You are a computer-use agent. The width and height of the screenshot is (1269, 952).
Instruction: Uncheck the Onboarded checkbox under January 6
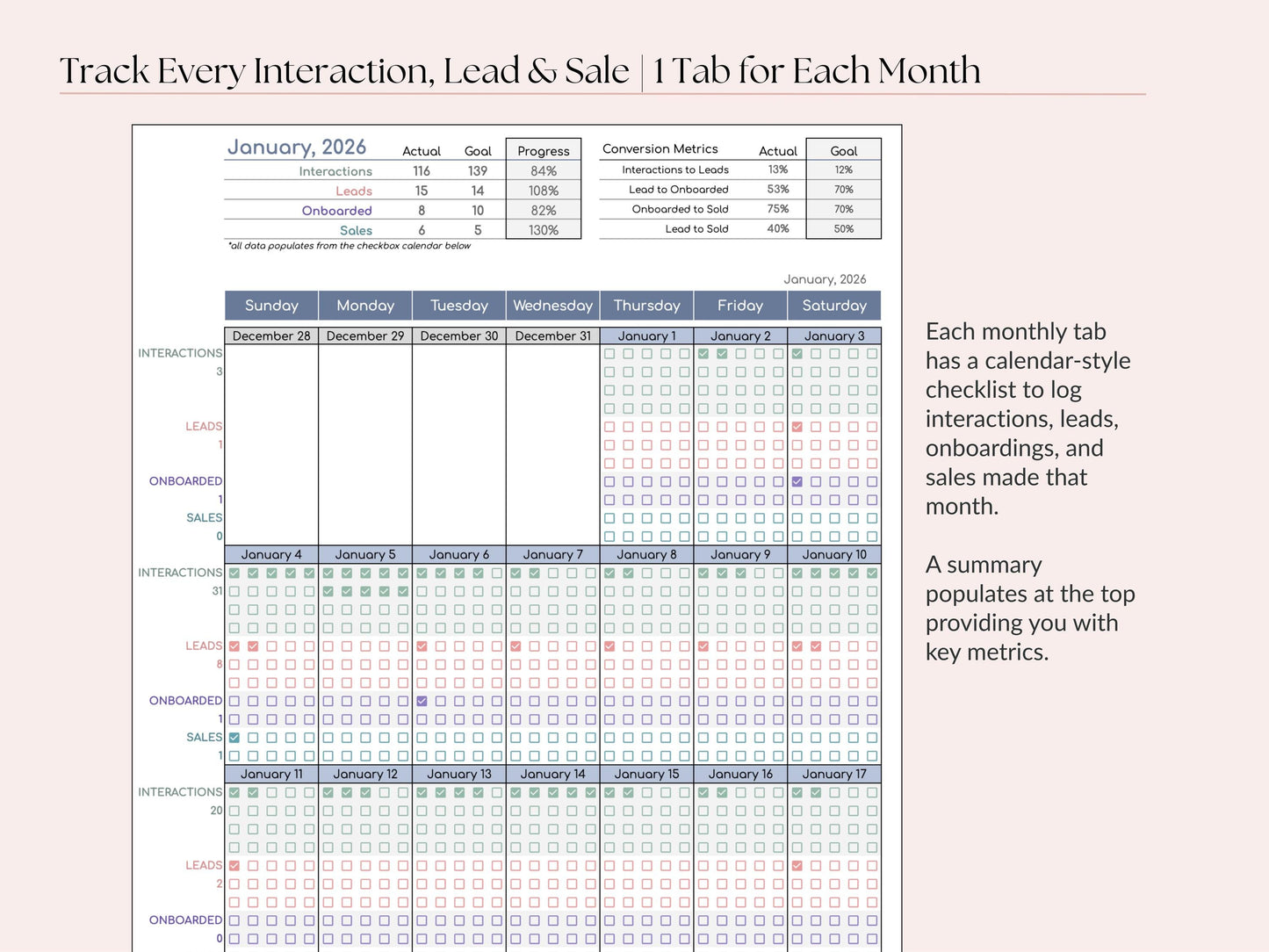click(422, 702)
